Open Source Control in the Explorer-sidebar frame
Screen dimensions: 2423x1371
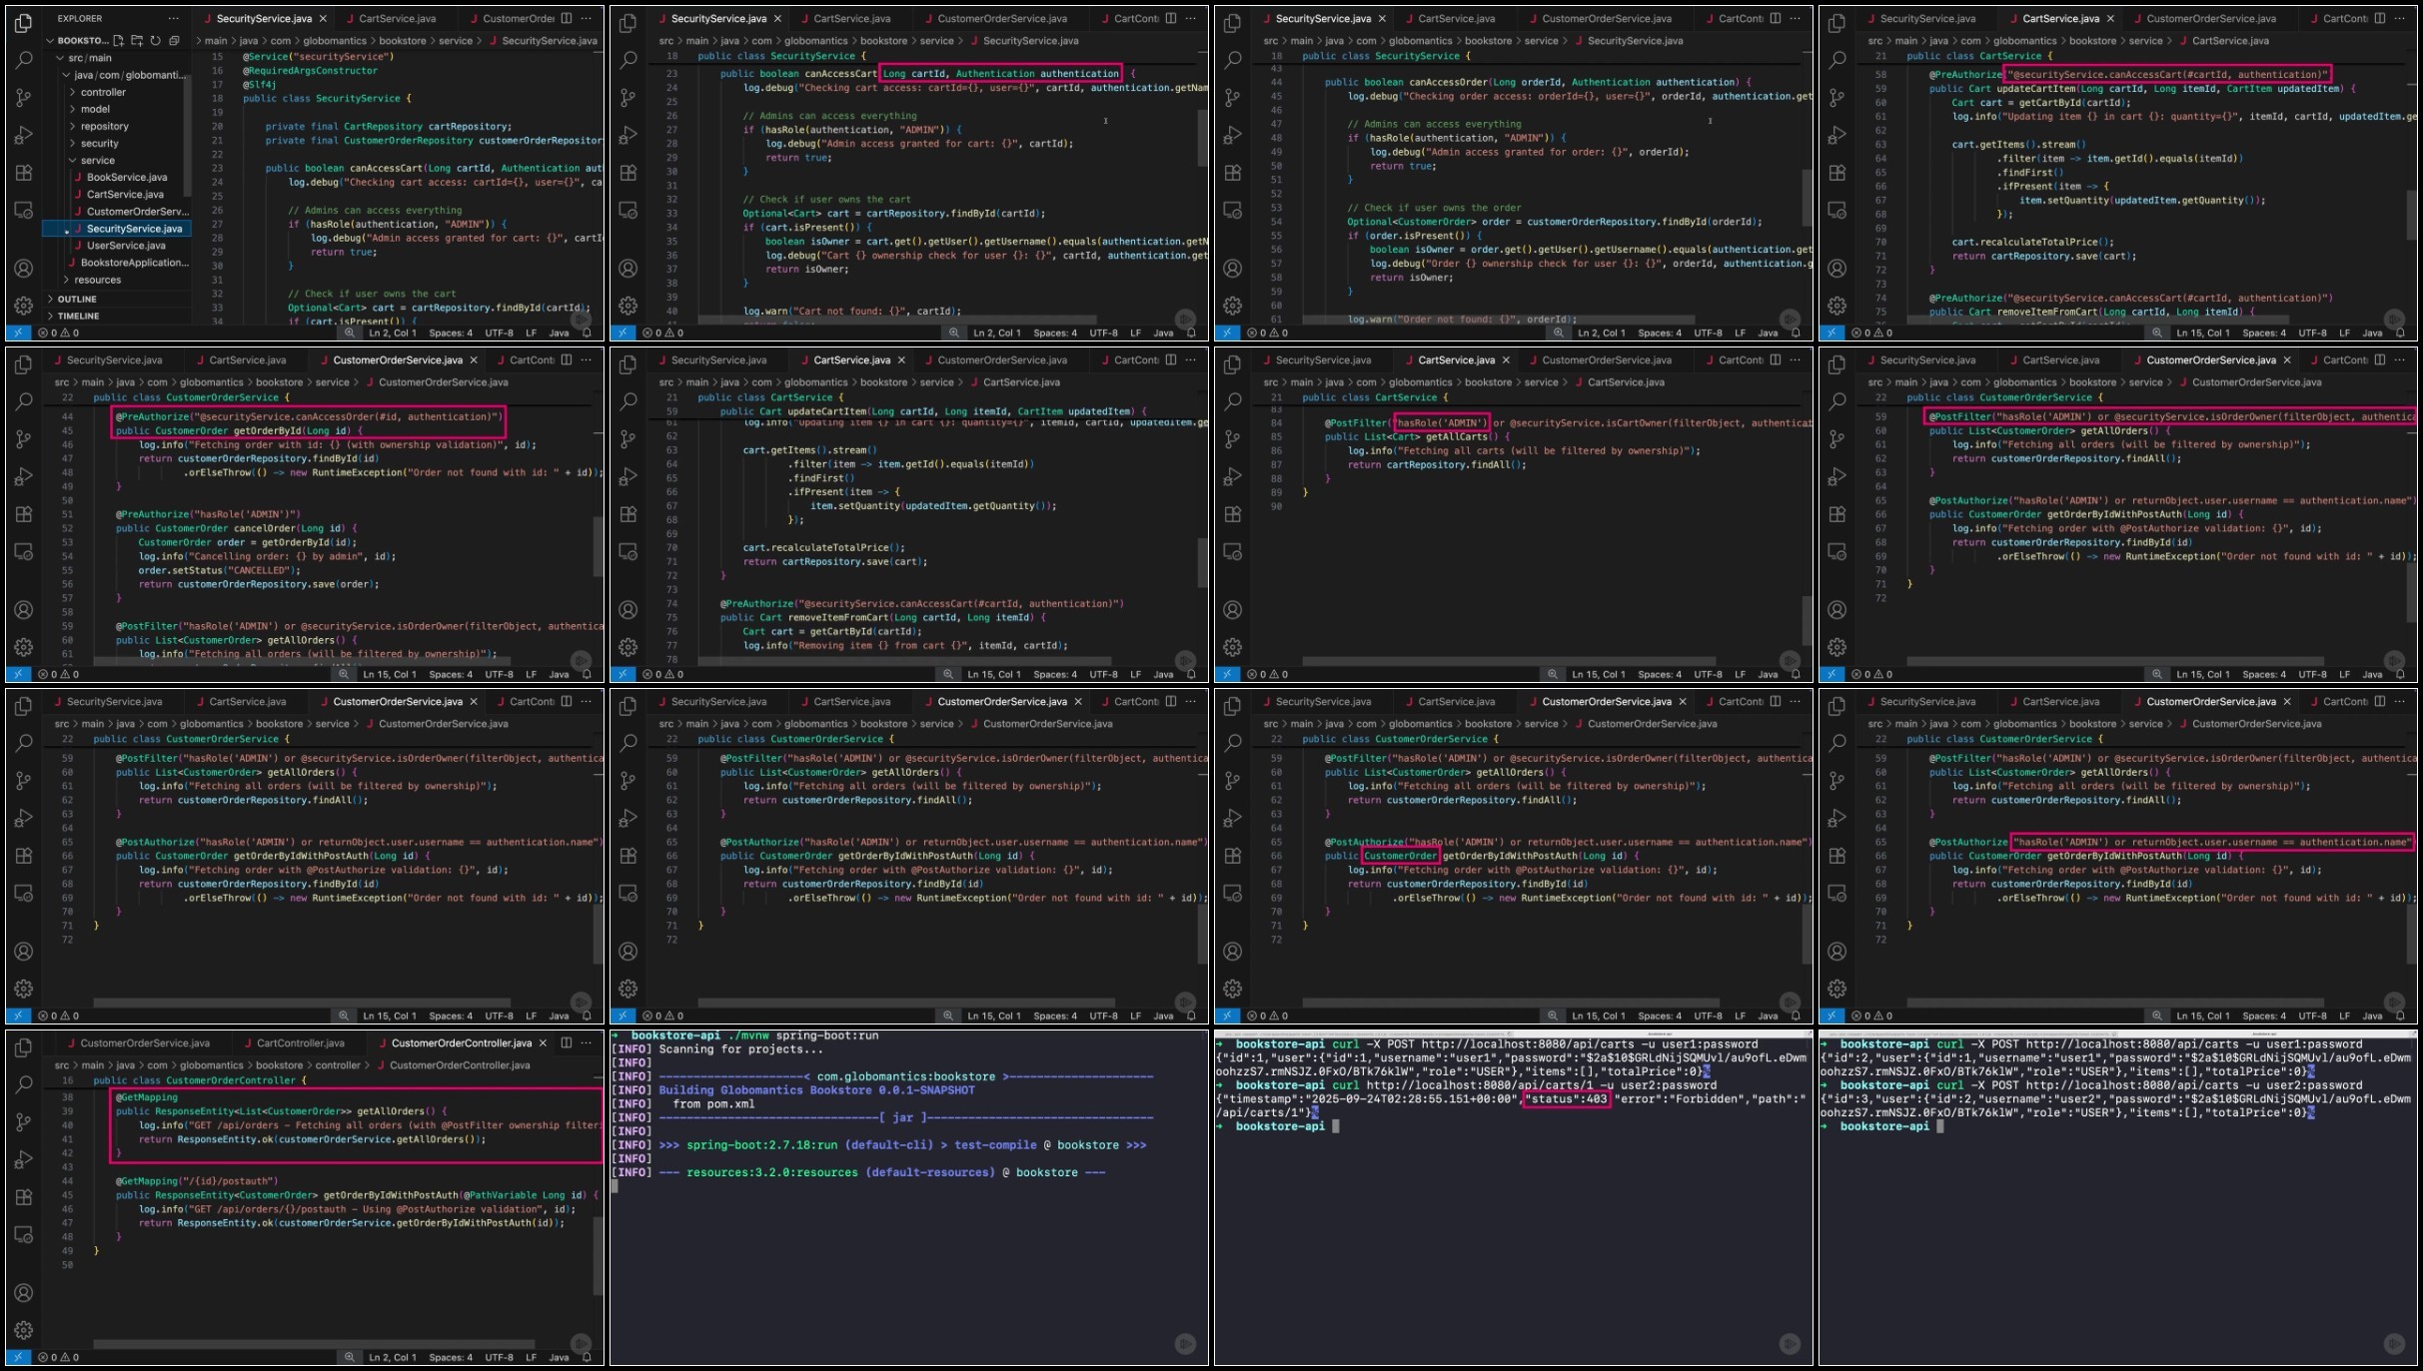coord(24,97)
